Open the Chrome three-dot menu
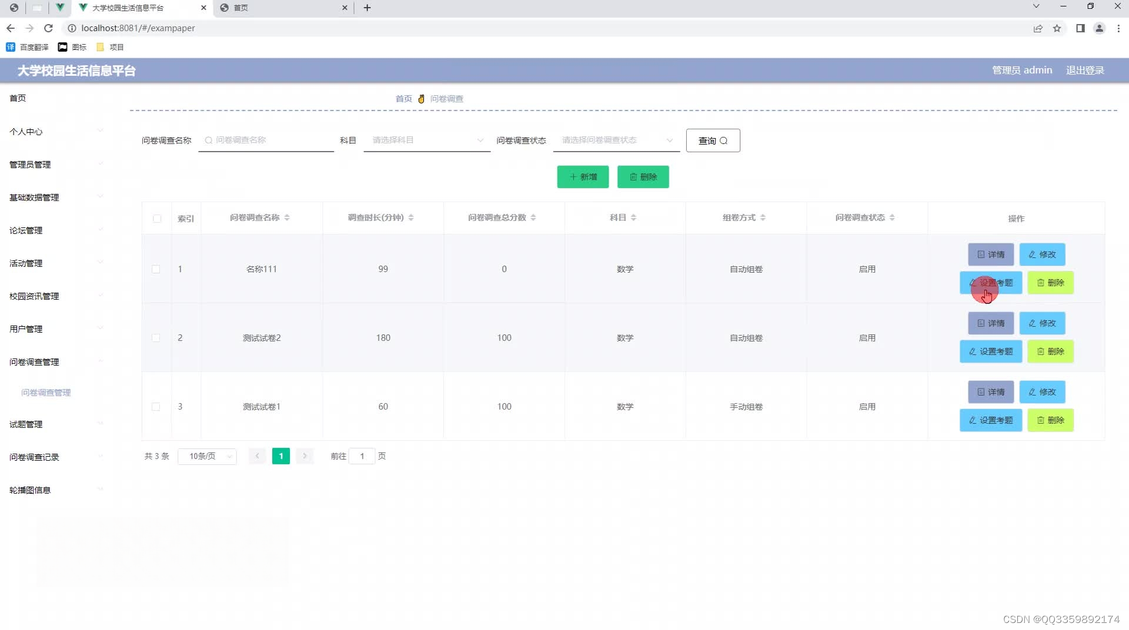This screenshot has width=1129, height=630. coord(1118,28)
